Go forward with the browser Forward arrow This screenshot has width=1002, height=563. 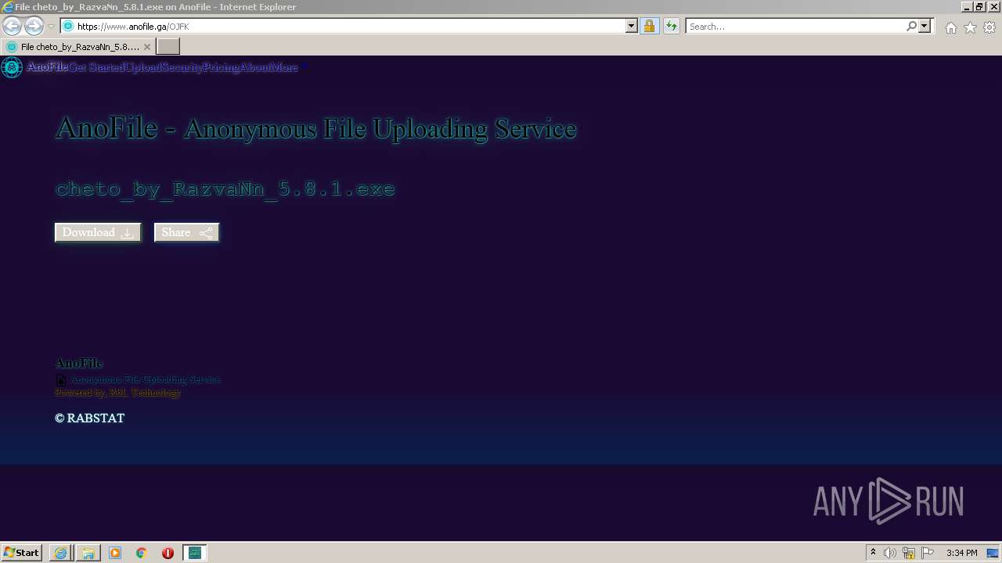(x=34, y=26)
